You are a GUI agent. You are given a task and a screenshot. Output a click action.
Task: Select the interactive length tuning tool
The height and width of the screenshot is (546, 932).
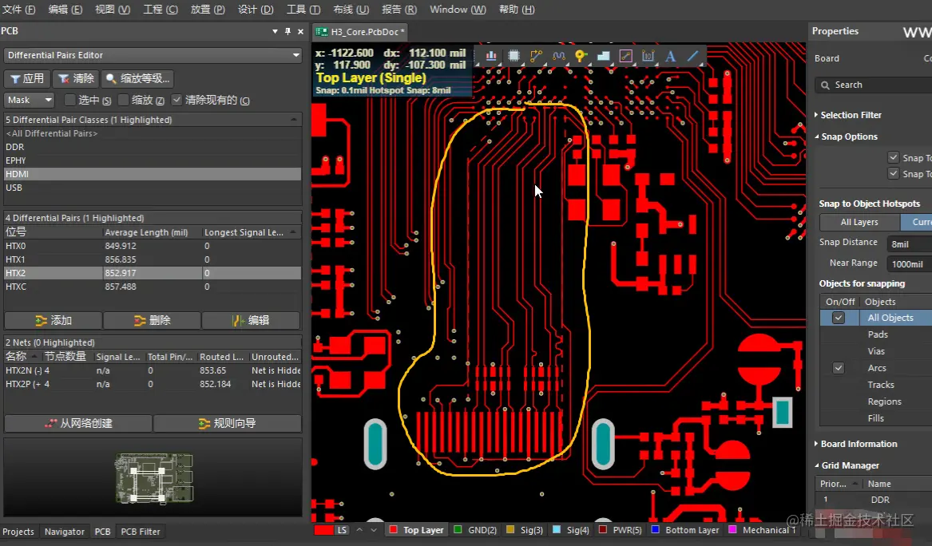click(558, 57)
